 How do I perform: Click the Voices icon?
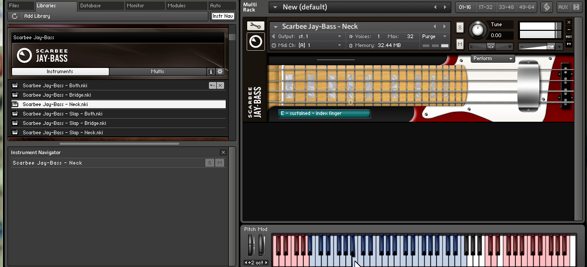[x=351, y=37]
